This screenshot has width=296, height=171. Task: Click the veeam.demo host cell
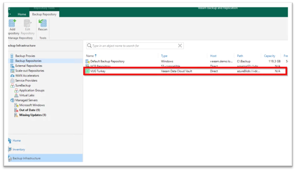(221, 61)
